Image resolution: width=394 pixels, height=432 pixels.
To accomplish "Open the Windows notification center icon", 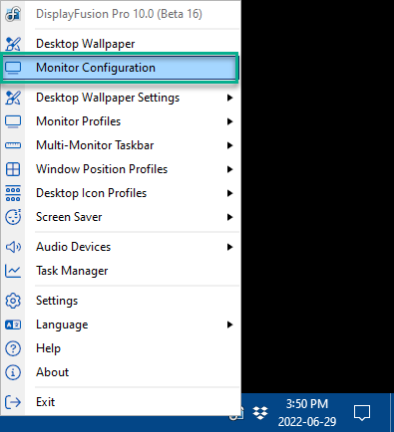I will pos(362,413).
